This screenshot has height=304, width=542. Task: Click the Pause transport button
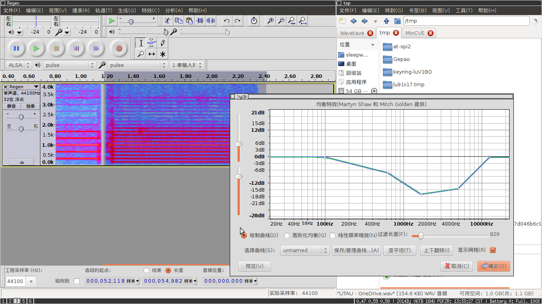[16, 48]
